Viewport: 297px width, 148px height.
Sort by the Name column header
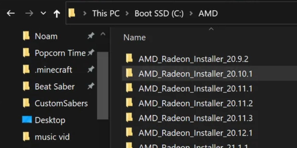(x=134, y=38)
